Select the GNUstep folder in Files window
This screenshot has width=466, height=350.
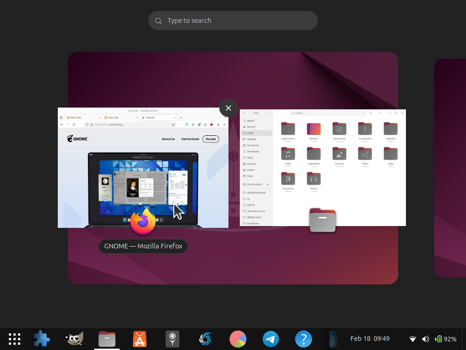390,131
